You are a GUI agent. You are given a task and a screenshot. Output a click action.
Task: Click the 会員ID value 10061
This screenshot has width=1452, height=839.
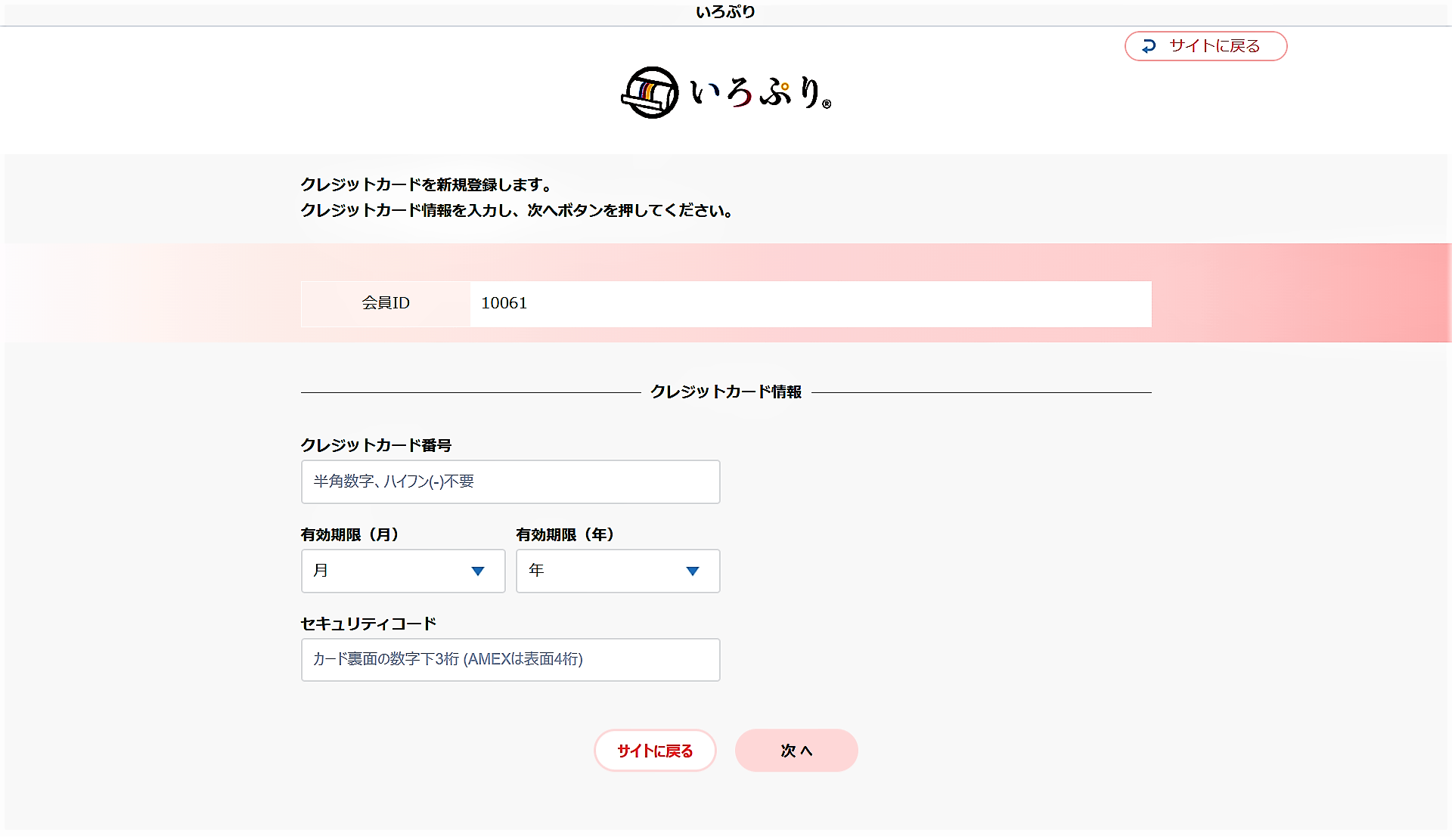point(504,303)
